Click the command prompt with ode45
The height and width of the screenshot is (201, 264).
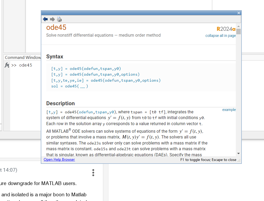pos(25,65)
